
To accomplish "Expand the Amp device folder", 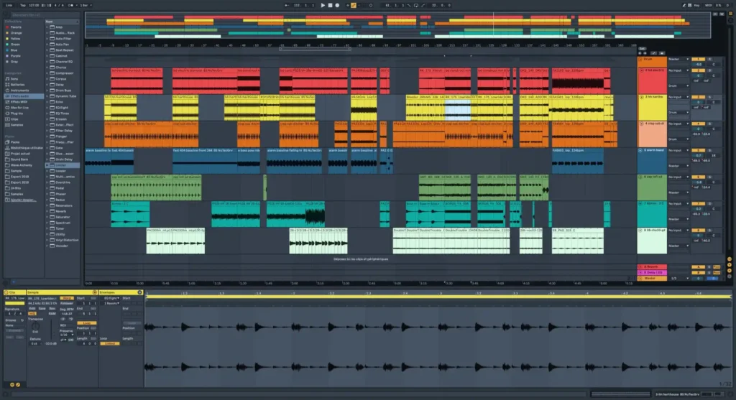I will [x=47, y=27].
